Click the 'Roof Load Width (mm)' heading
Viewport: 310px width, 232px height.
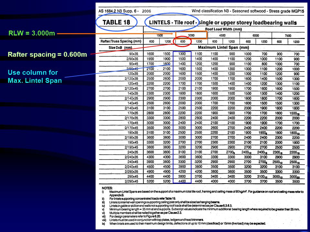(x=223, y=29)
